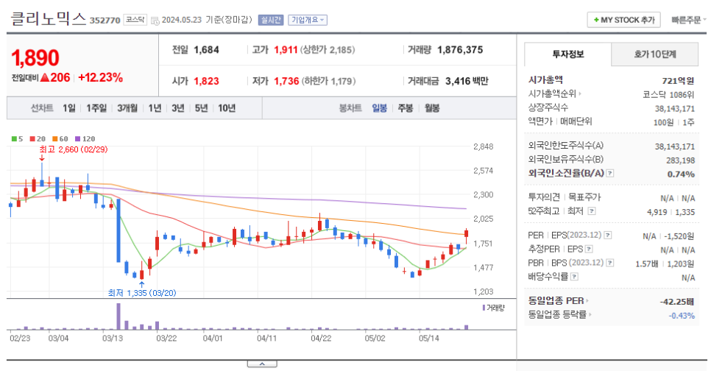711x371 pixels.
Task: Add stock via MY STOCK 추가 button
Action: (624, 20)
